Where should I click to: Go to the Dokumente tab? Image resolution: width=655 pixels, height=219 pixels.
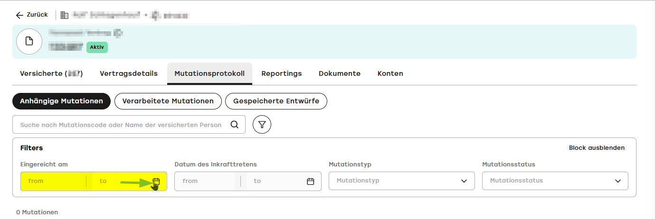coord(340,73)
